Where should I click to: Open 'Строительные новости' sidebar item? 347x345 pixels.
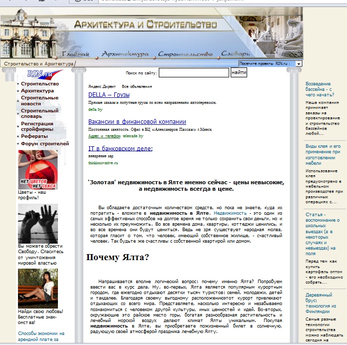pos(39,100)
